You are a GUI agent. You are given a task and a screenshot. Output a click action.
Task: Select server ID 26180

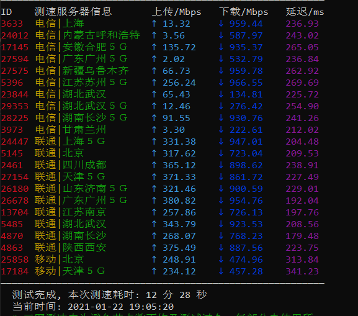(x=15, y=189)
